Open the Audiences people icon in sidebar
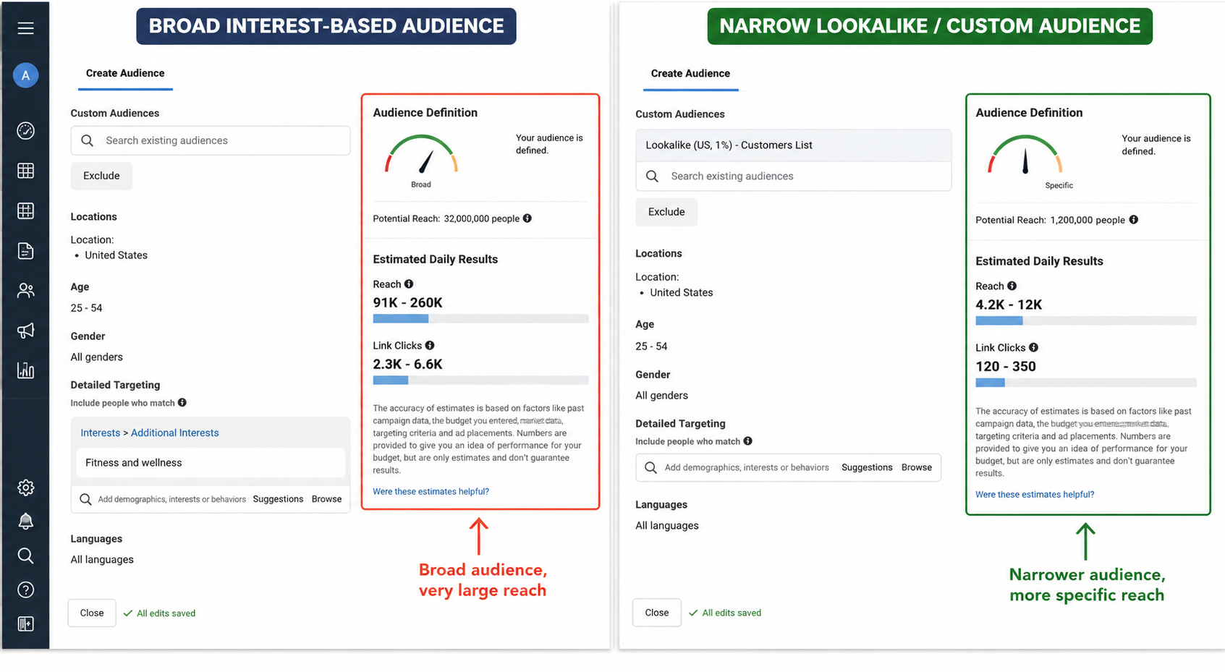The width and height of the screenshot is (1225, 672). (x=25, y=291)
